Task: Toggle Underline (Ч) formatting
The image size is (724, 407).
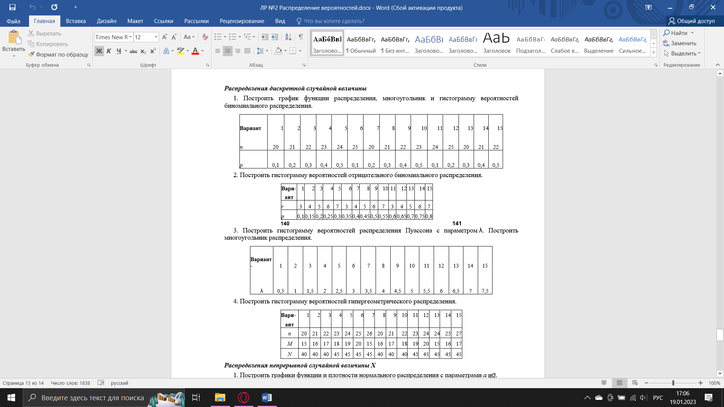Action: click(118, 51)
